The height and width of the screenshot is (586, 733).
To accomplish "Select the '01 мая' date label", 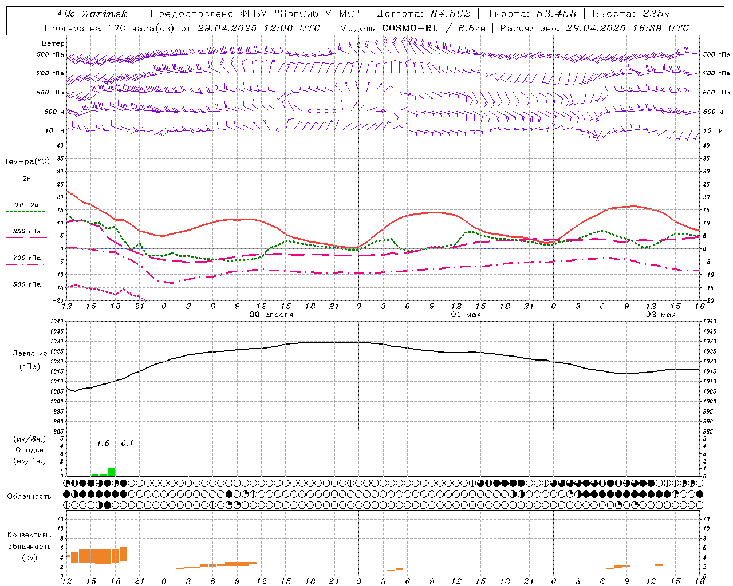I will 466,315.
